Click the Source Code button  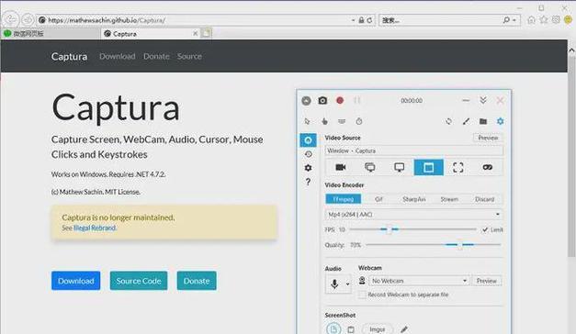point(139,281)
